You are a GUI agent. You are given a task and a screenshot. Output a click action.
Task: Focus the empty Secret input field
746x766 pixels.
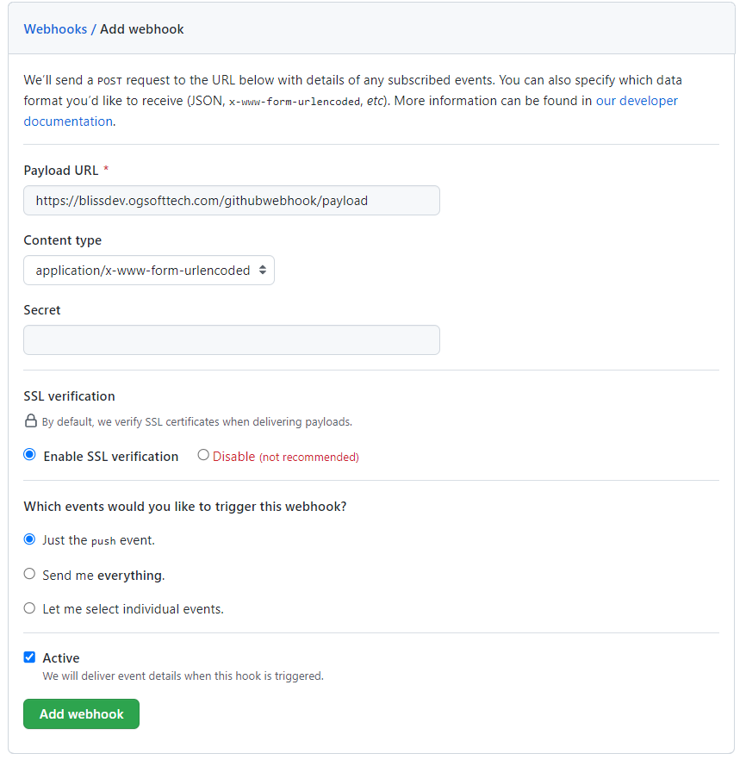[231, 339]
